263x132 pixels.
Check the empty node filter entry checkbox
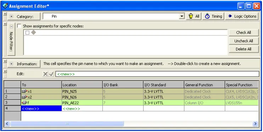27,32
